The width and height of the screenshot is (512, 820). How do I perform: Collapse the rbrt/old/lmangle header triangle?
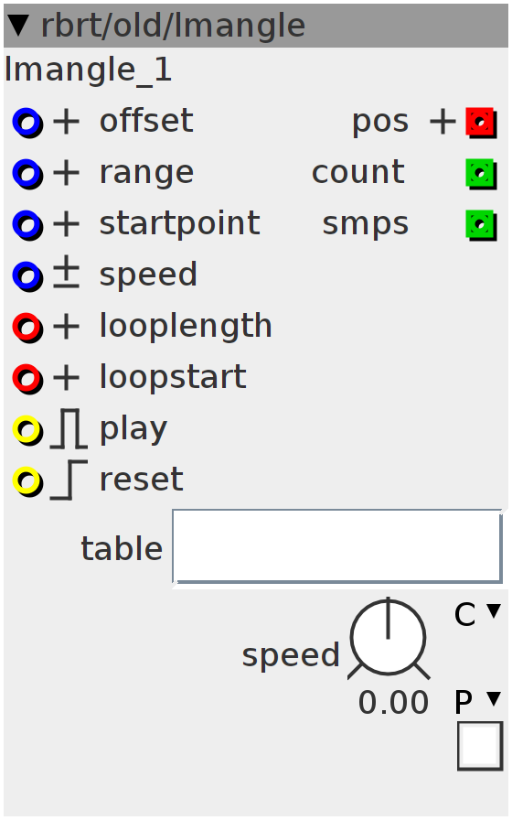[19, 26]
